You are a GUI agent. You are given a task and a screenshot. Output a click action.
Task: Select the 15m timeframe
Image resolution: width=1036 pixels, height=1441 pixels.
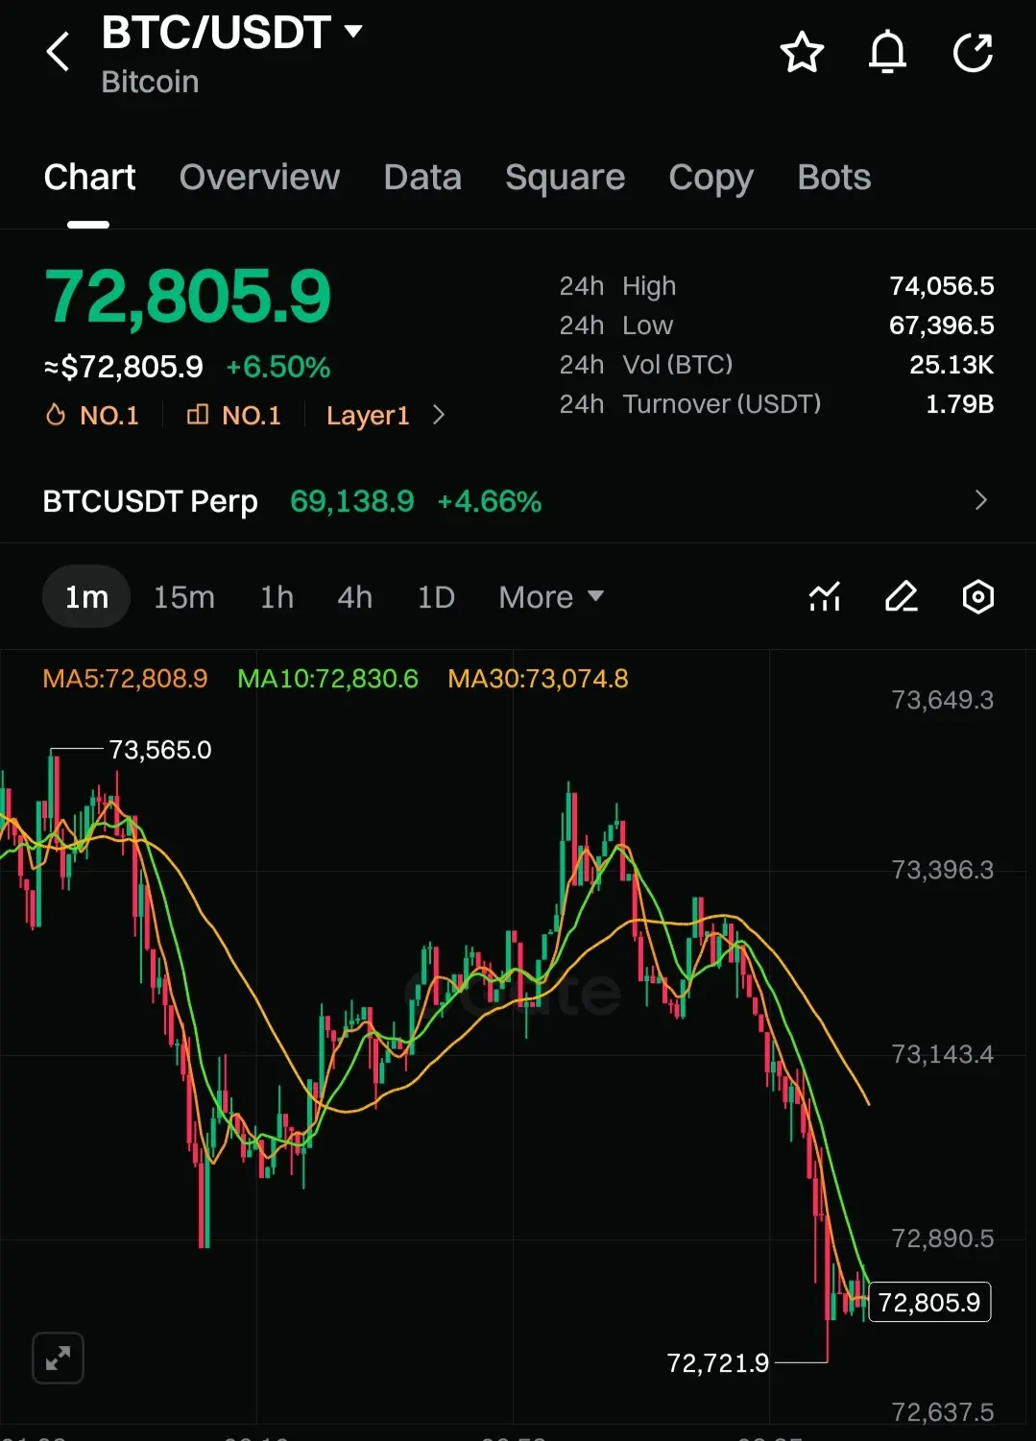click(184, 597)
